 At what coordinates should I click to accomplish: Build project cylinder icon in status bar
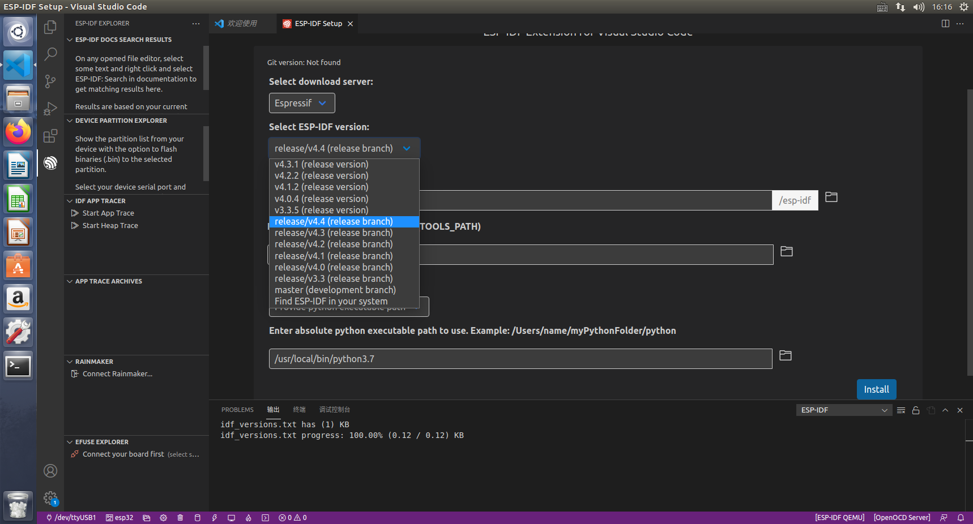point(197,518)
